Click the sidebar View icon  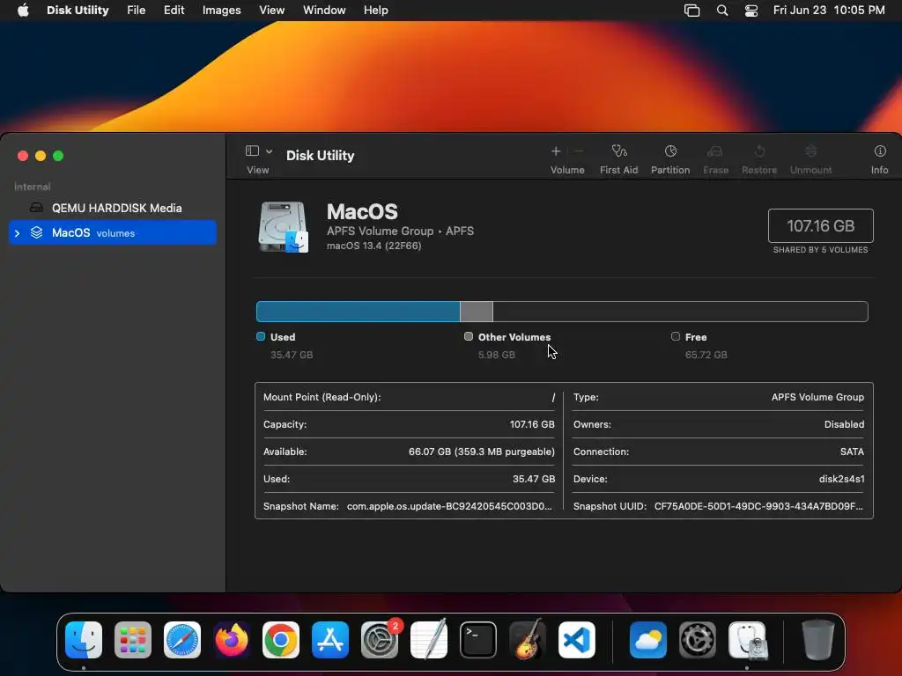pos(252,151)
